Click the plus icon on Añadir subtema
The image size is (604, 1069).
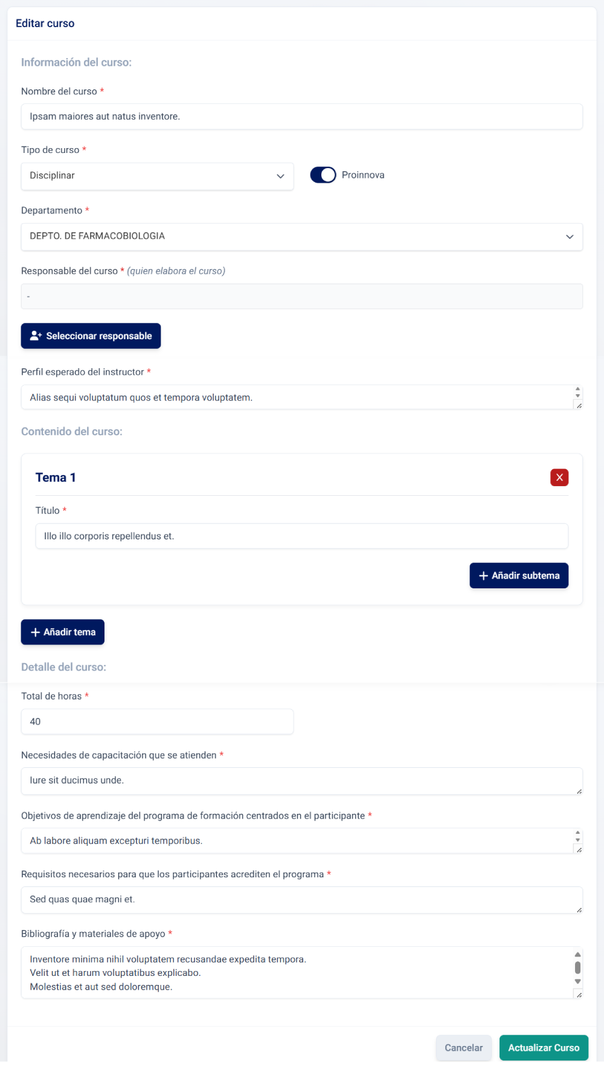coord(483,576)
